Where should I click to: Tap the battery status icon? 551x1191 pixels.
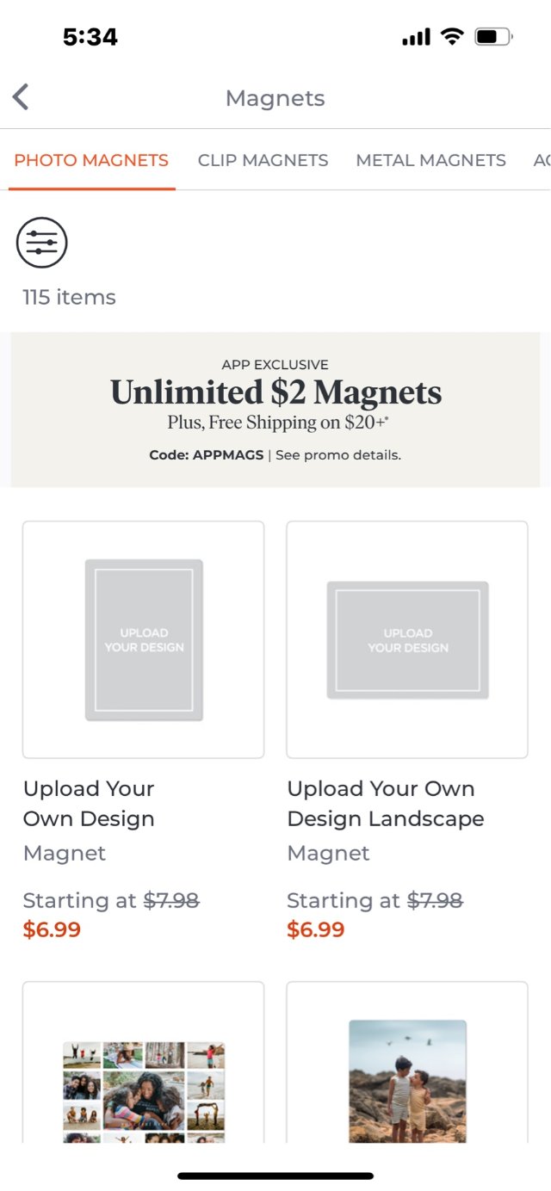(x=493, y=37)
